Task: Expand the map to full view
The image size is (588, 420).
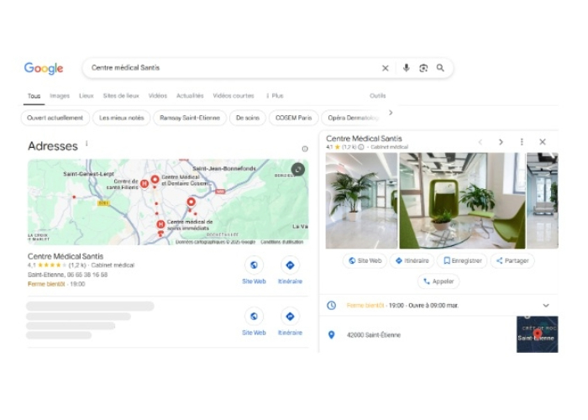Action: [297, 170]
